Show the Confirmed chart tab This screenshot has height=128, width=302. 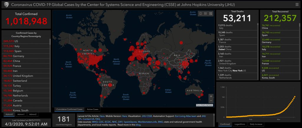click(x=225, y=124)
